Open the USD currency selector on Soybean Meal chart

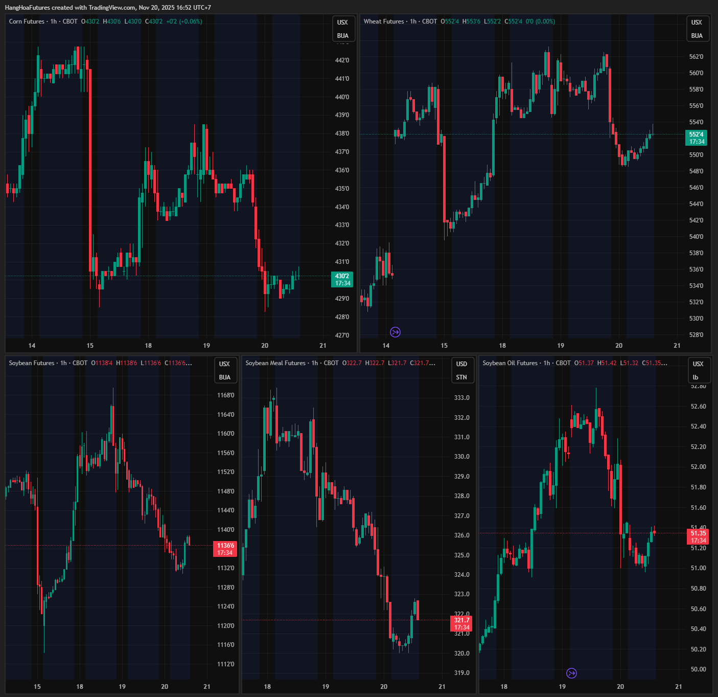tap(461, 364)
